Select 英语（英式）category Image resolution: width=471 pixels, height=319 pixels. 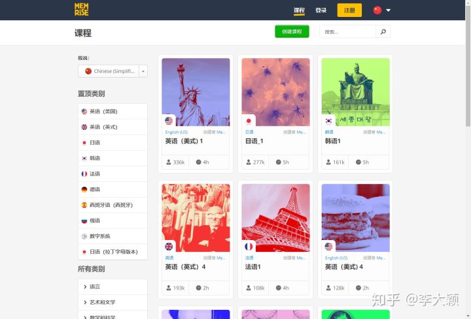113,127
